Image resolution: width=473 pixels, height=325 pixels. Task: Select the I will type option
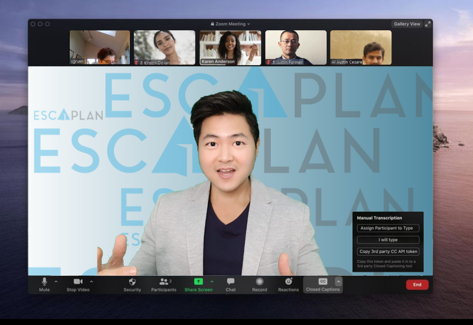[388, 240]
